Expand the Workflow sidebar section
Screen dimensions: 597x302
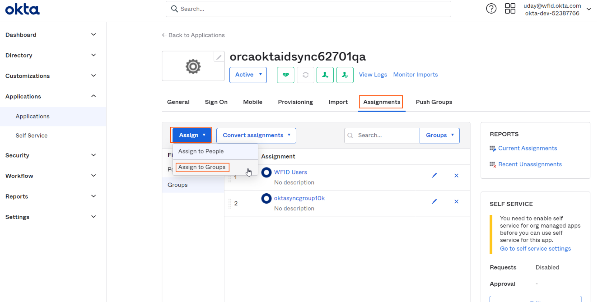(x=94, y=176)
